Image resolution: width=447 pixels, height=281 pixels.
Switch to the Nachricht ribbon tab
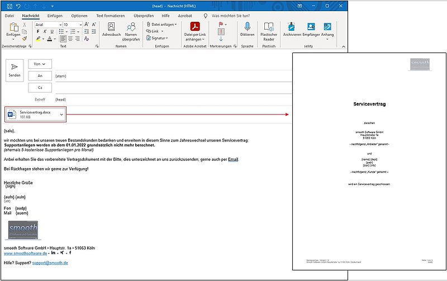pos(31,16)
